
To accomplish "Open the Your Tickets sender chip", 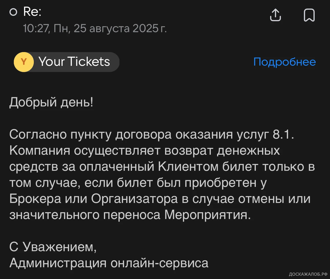I will click(x=74, y=62).
